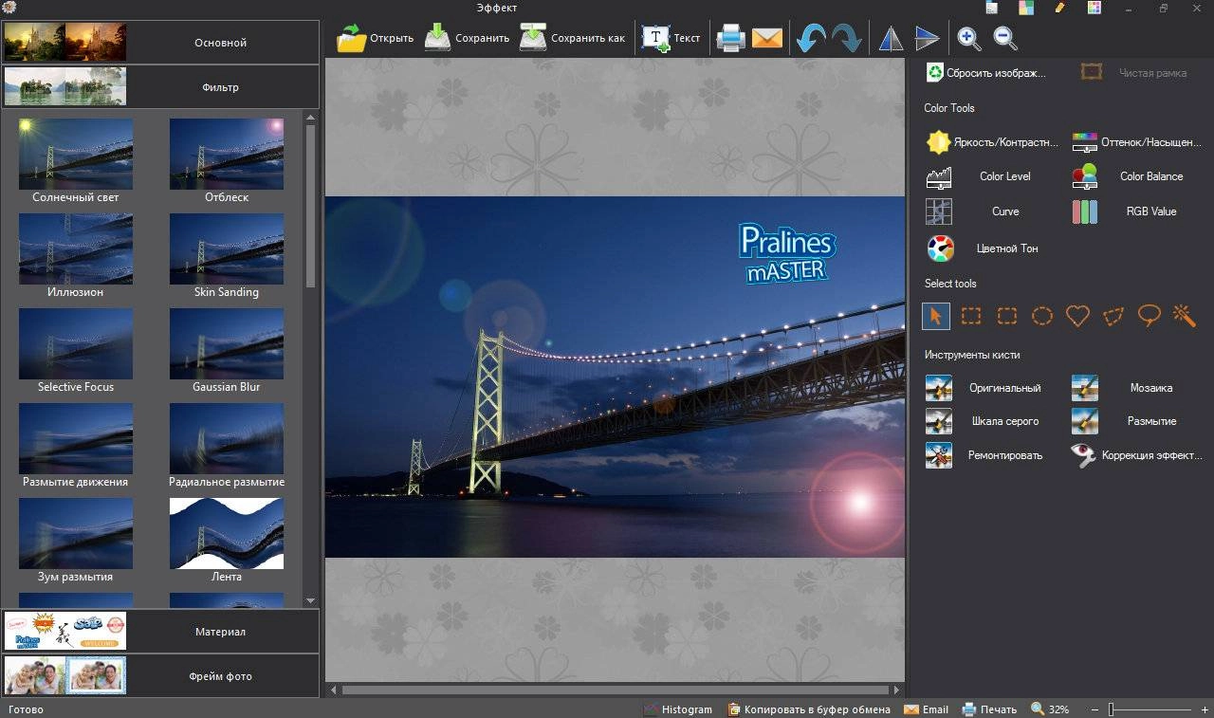Apply Лента filter thumbnail

click(227, 534)
